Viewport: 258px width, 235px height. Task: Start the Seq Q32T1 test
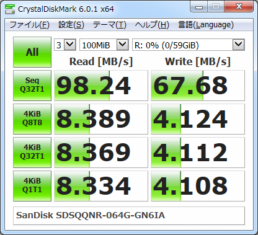coord(32,86)
